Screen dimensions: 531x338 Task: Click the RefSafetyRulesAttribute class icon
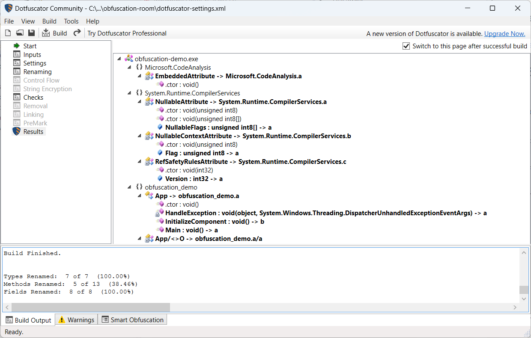pyautogui.click(x=149, y=161)
